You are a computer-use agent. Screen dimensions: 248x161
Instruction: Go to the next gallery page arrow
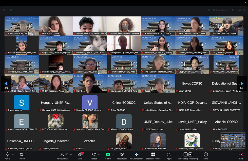tap(242, 84)
